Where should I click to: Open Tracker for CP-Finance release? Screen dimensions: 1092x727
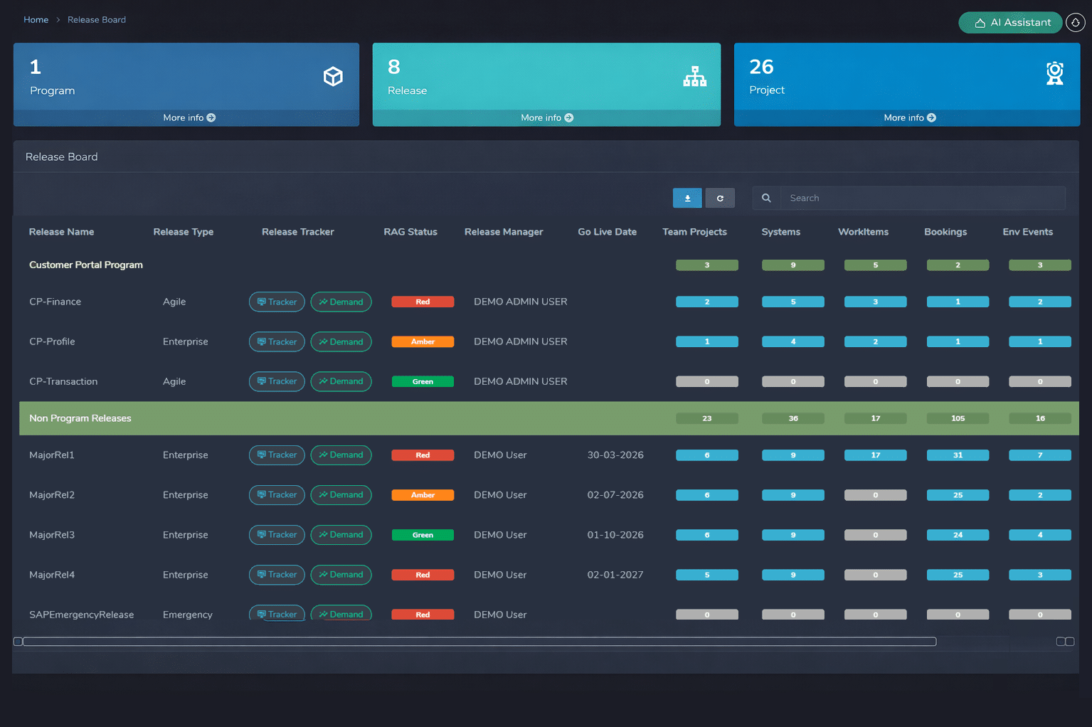277,302
